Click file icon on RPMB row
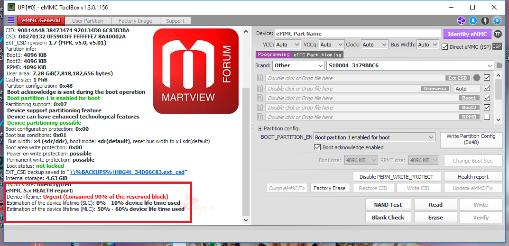Screen dimensions: 509x246 259,117
